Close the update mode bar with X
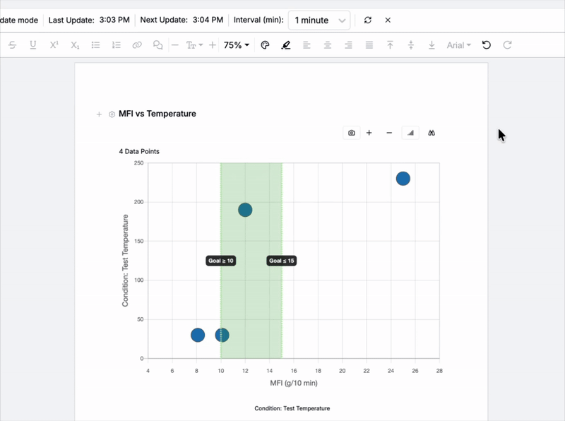 click(388, 20)
